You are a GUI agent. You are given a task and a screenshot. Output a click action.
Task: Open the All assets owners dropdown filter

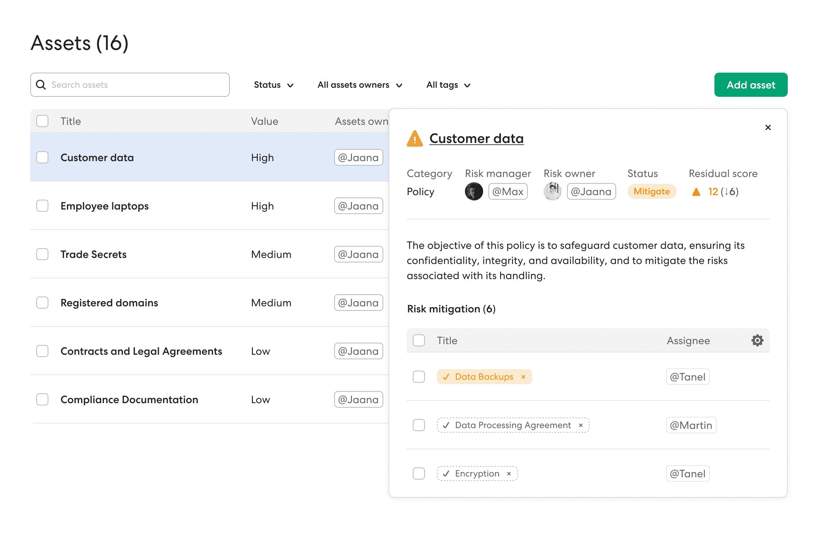click(x=358, y=84)
